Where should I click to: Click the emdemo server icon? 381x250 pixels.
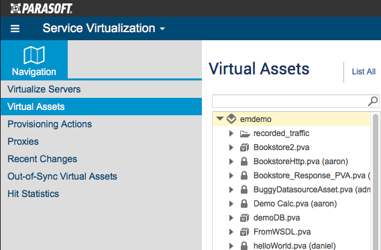click(231, 119)
